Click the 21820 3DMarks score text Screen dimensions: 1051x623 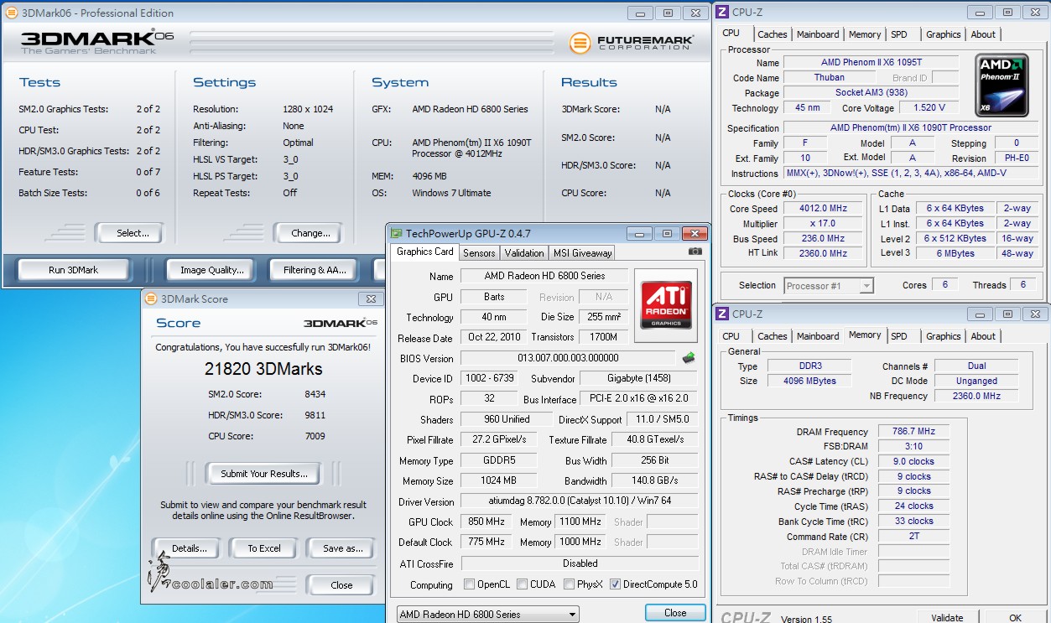point(263,369)
